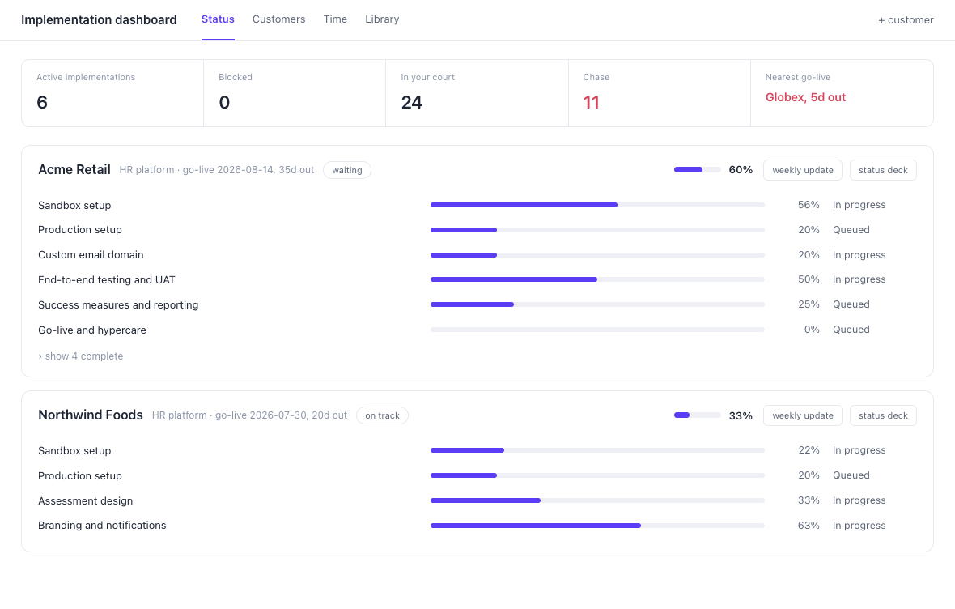Click In progress status of Assessment design

tap(859, 500)
